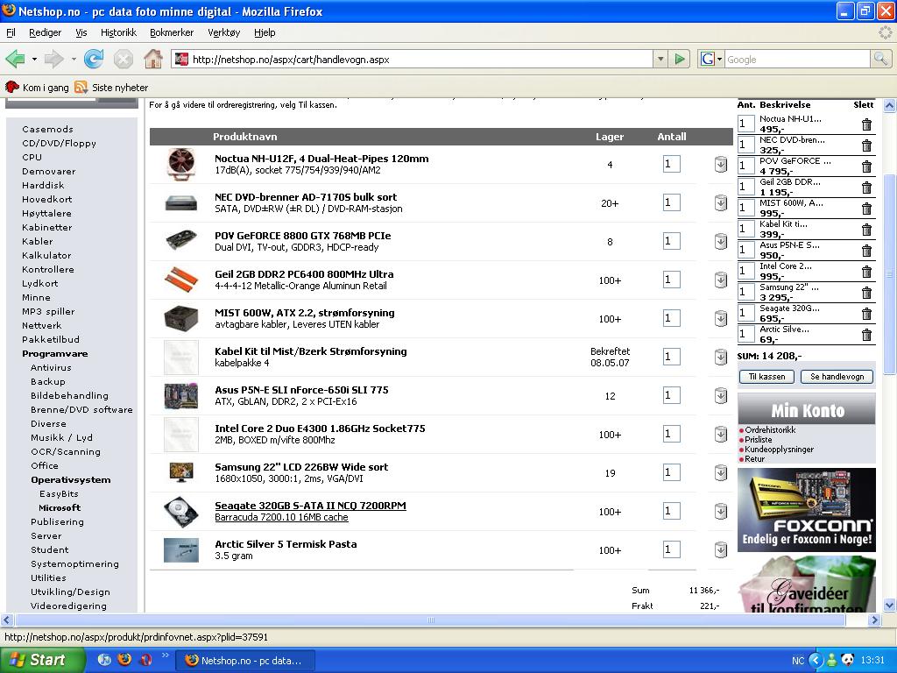Click the POV GeFORCE 8800 GTX product thumbnail
Viewport: 897px width, 673px height.
click(x=181, y=240)
